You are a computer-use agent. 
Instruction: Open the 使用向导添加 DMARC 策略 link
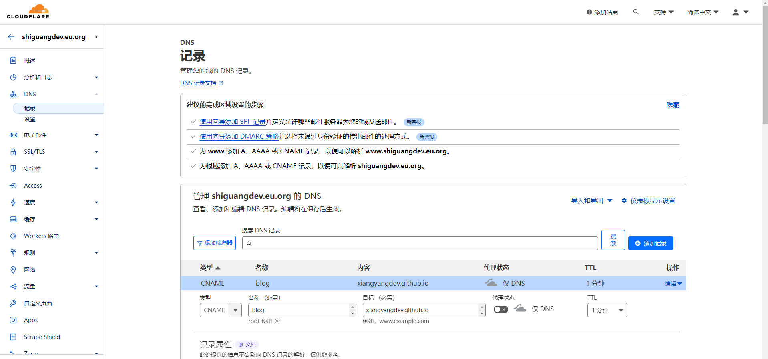click(239, 137)
